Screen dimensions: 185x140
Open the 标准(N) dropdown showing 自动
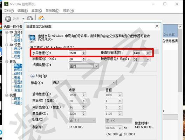(x=84, y=83)
